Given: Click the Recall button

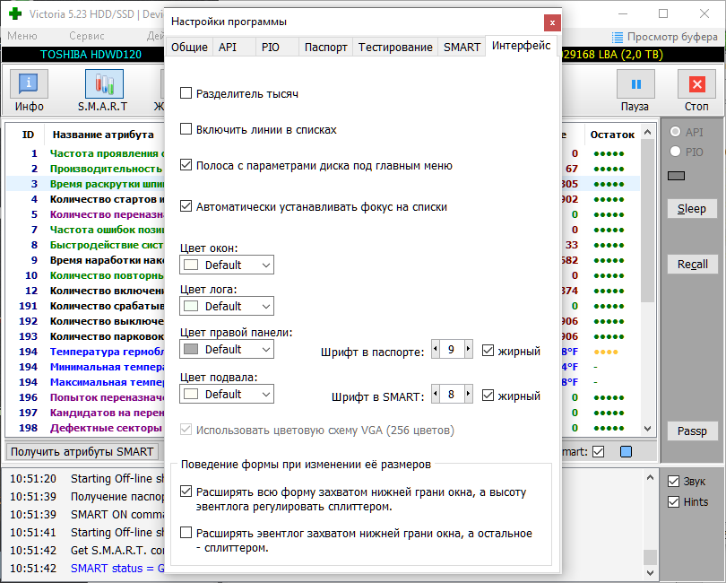Looking at the screenshot, I should 692,265.
